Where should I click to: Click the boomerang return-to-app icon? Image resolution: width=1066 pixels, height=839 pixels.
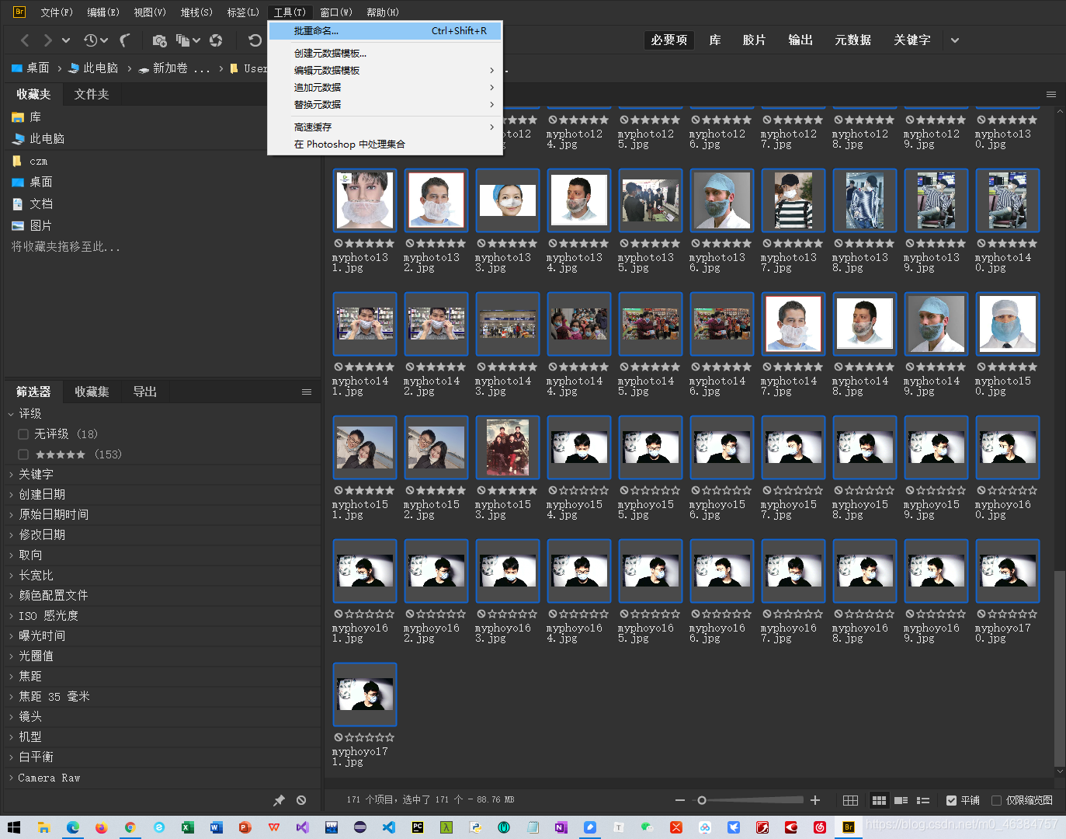(x=124, y=40)
